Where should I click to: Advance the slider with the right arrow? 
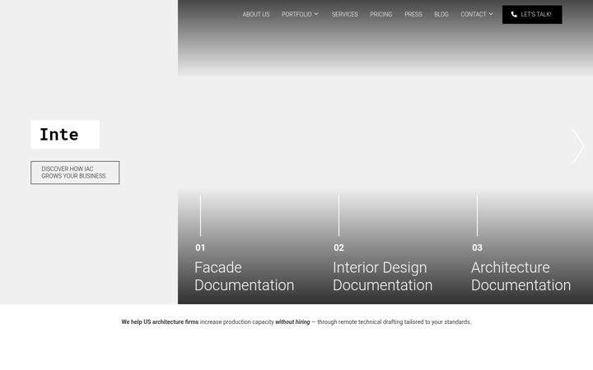click(x=579, y=146)
